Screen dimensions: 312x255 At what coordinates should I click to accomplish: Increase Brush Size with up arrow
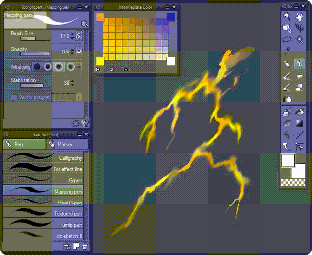click(x=72, y=34)
